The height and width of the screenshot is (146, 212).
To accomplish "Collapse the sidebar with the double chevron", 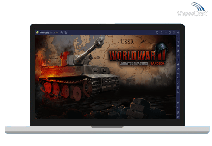I will coord(178,32).
